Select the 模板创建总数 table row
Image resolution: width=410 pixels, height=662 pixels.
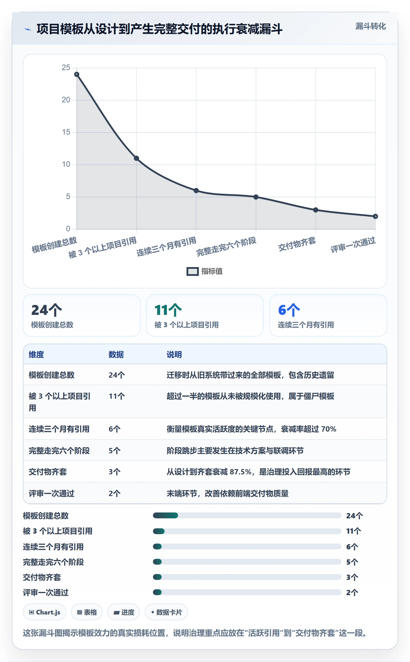tap(205, 375)
